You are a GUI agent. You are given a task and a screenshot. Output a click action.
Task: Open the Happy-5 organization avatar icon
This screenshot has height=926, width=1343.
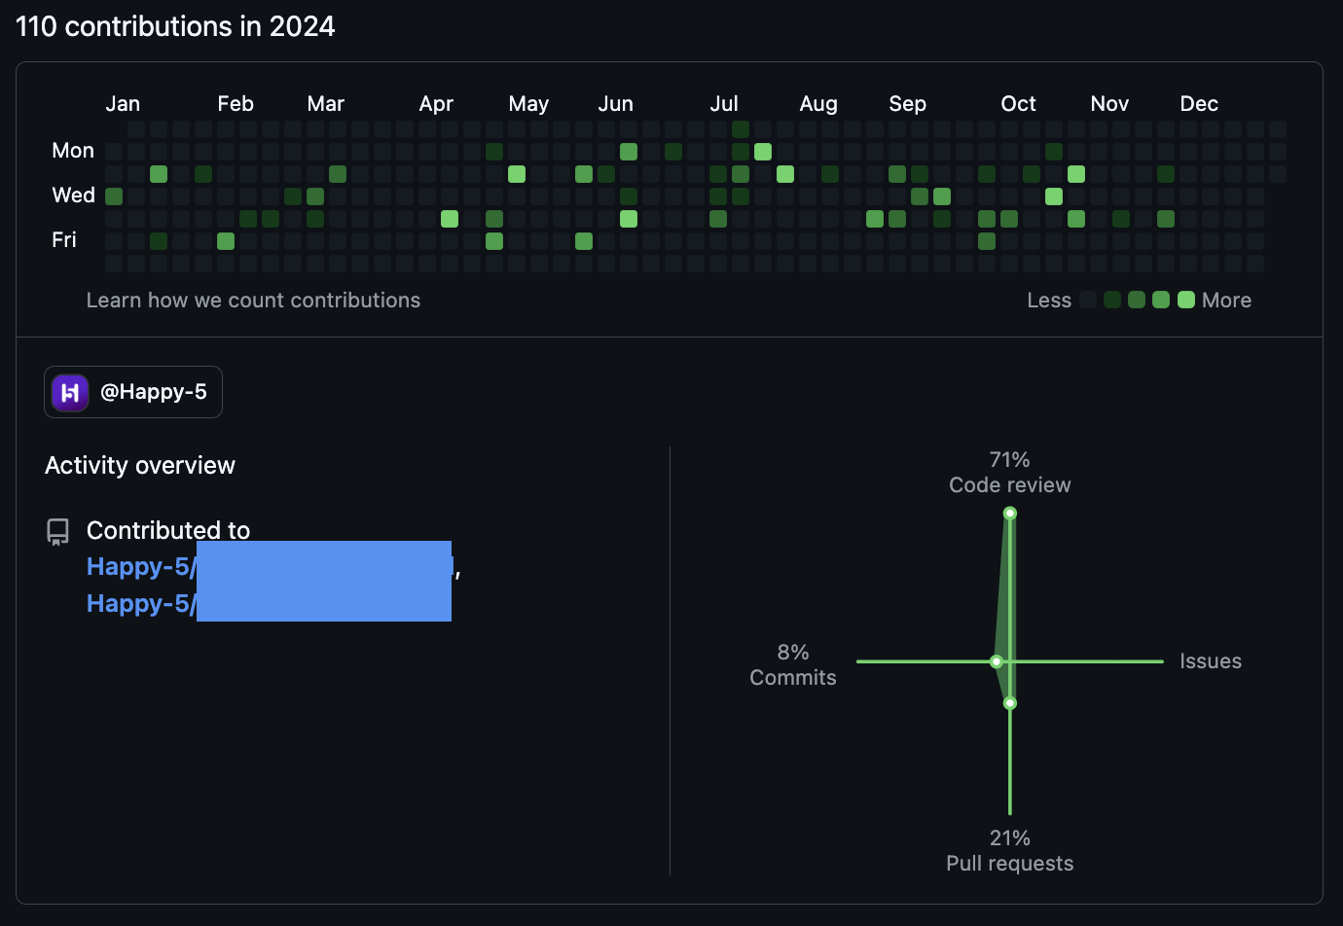(70, 392)
